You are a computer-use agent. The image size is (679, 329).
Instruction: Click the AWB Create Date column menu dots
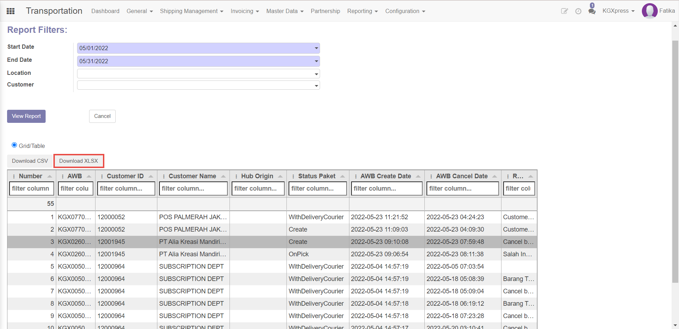point(356,176)
